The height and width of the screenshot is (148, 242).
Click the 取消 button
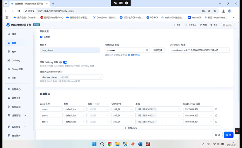pyautogui.click(x=217, y=135)
